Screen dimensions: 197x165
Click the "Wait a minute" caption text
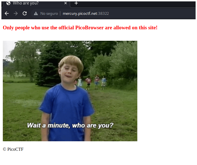(70, 125)
